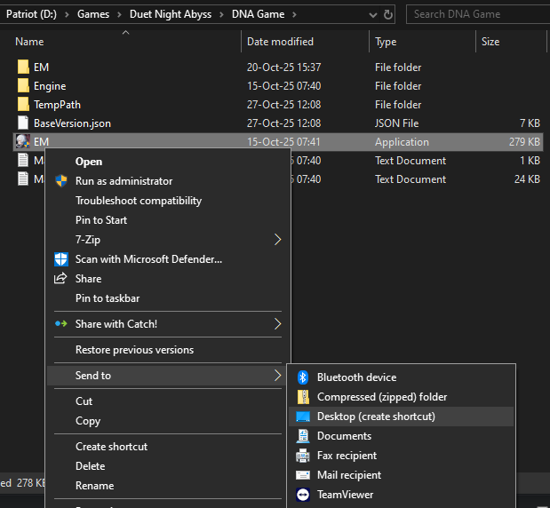Screen dimensions: 550x508
Task: Choose Restore previous versions
Action: tap(134, 350)
